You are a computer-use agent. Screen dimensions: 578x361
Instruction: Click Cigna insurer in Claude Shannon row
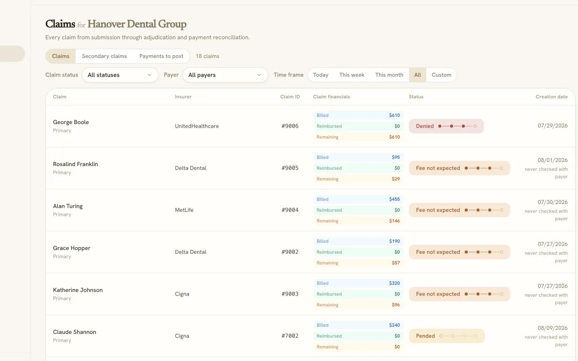[x=182, y=336]
